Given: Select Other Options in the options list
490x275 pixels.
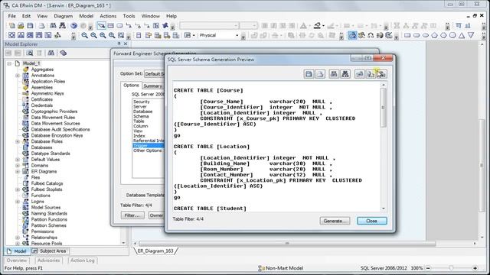Looking at the screenshot, I should point(148,150).
